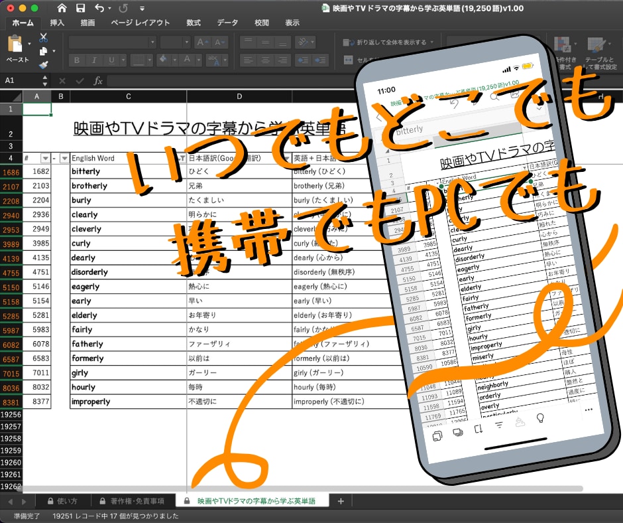Click the Borders icon
Image resolution: width=623 pixels, height=523 pixels.
coord(139,60)
